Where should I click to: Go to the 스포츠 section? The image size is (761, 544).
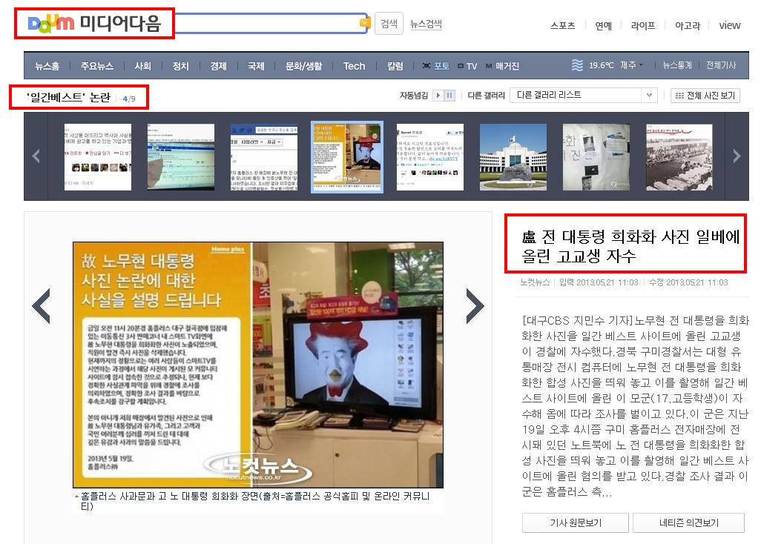[562, 26]
